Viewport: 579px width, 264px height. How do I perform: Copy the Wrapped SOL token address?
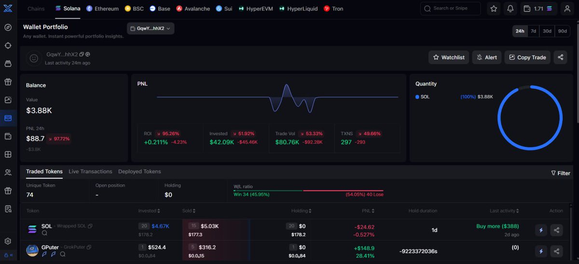[90, 226]
